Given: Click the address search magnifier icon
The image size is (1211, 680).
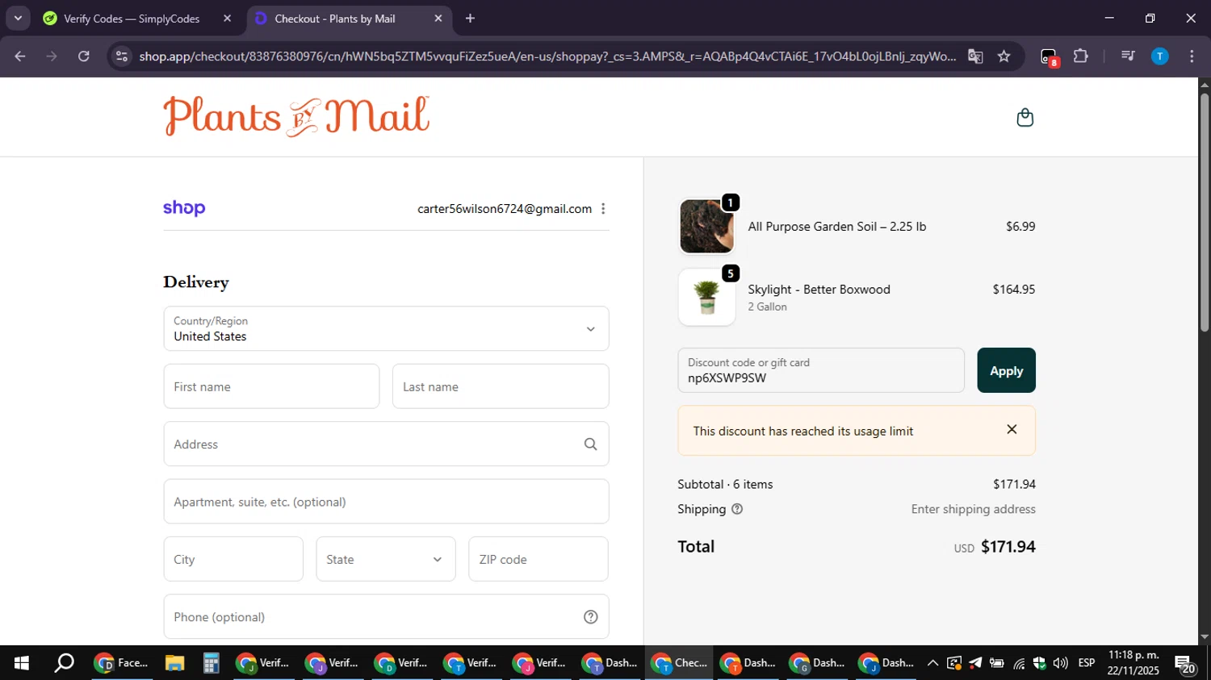Looking at the screenshot, I should pos(590,444).
